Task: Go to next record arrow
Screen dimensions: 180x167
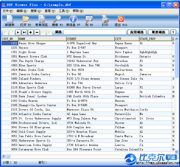Action: click(x=18, y=32)
